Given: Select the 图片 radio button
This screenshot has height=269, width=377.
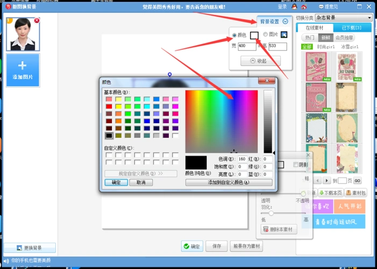Looking at the screenshot, I should (266, 35).
